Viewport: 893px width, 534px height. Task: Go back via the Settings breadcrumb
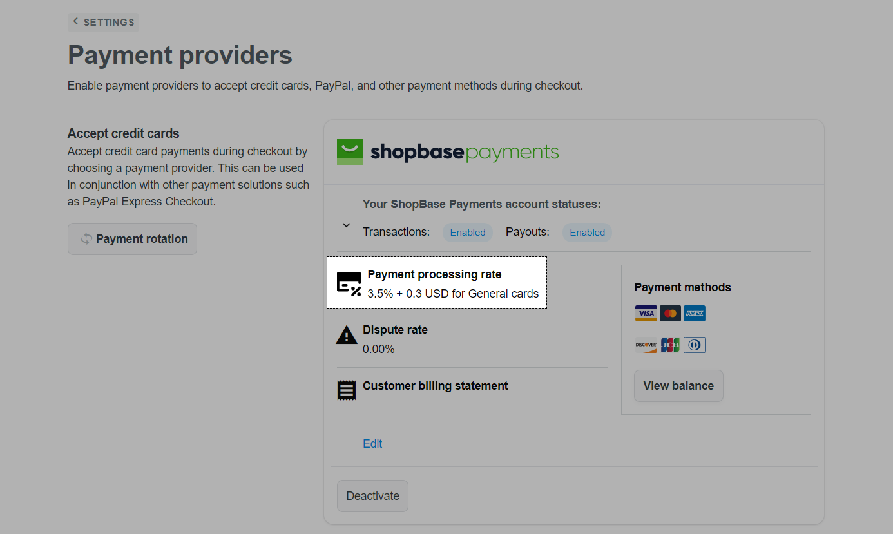point(103,22)
